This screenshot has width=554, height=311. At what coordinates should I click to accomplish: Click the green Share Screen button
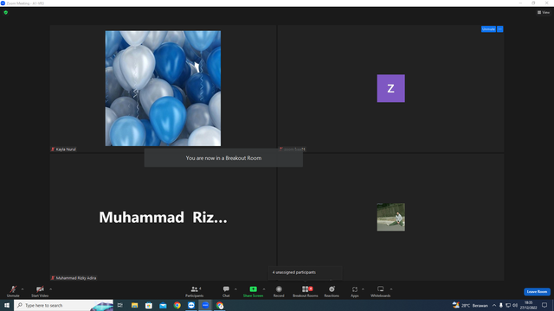(x=253, y=291)
